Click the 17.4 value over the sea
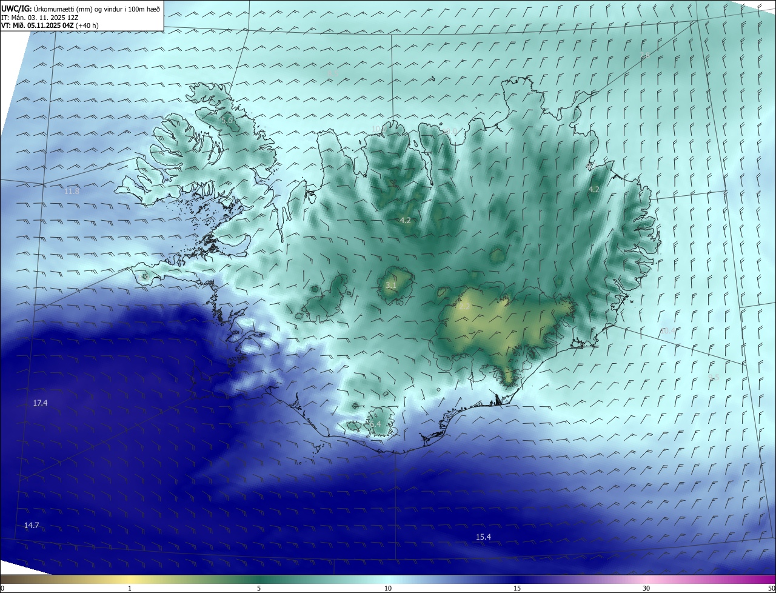 click(x=41, y=403)
